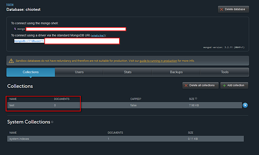This screenshot has width=259, height=155.
Task: Switch to the Collections tab
Action: (x=31, y=72)
